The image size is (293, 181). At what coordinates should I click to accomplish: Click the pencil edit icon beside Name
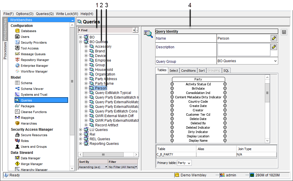[x=274, y=38]
